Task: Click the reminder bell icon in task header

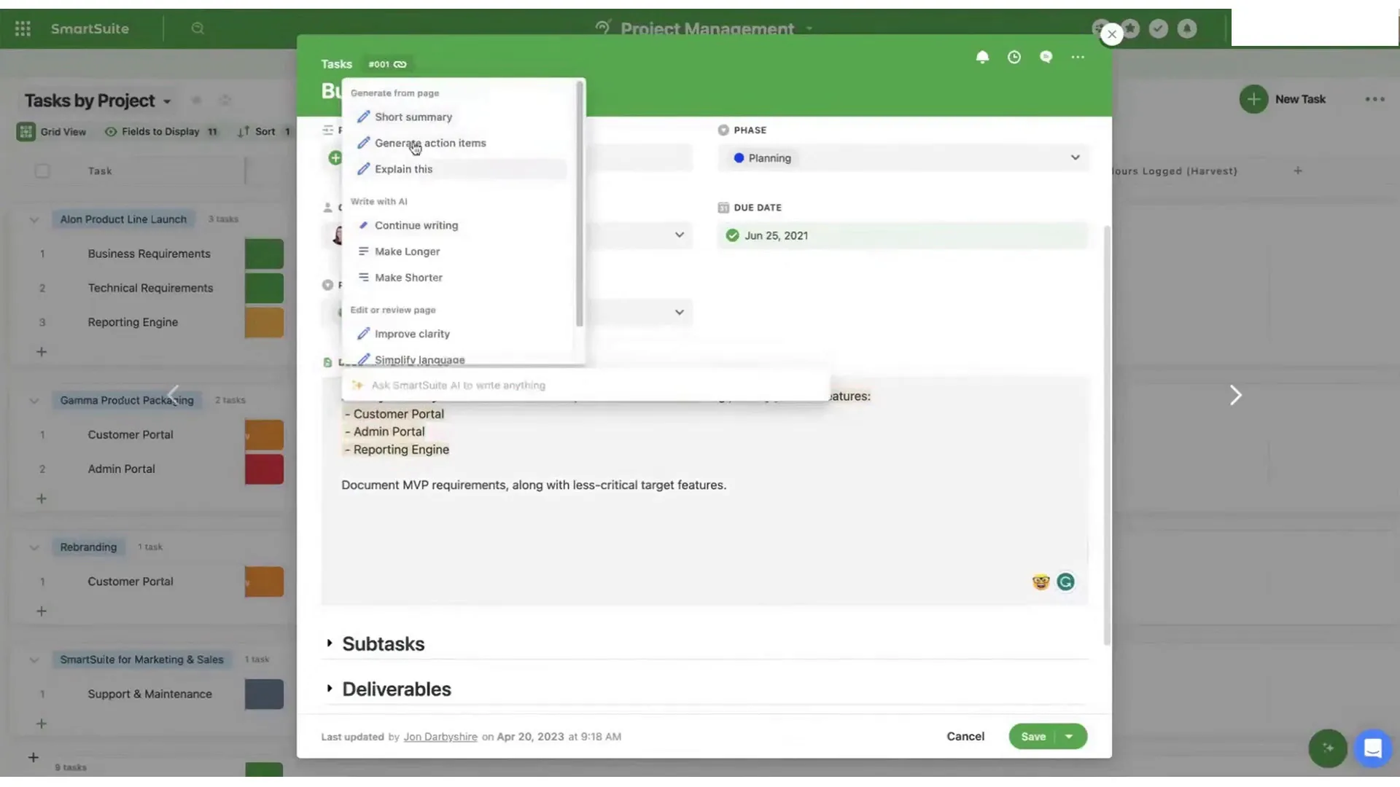Action: click(982, 57)
